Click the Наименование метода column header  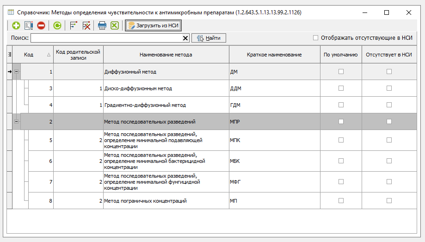[x=166, y=55]
